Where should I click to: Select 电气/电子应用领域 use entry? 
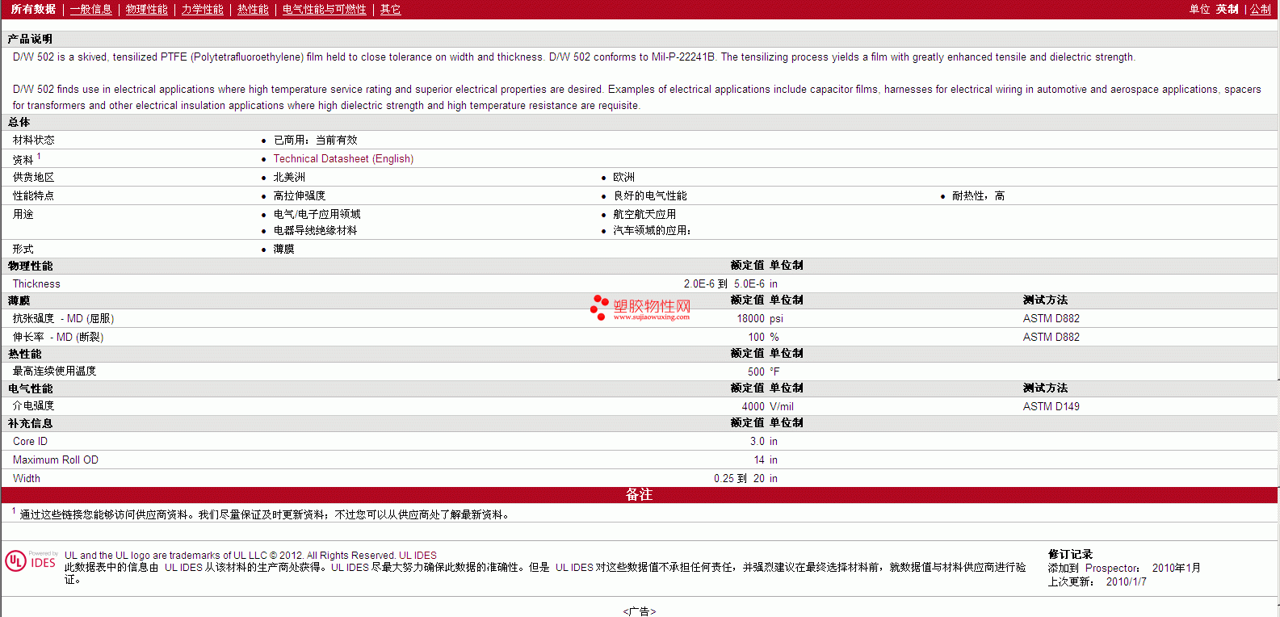pyautogui.click(x=317, y=214)
